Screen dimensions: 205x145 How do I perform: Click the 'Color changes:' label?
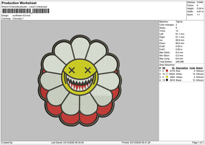click(x=167, y=25)
